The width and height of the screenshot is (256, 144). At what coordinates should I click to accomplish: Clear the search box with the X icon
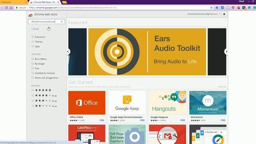tap(62, 22)
